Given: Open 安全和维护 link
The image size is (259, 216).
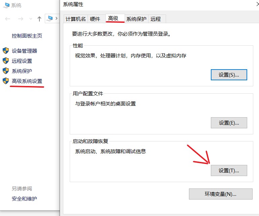Looking at the screenshot, I should pos(24,199).
